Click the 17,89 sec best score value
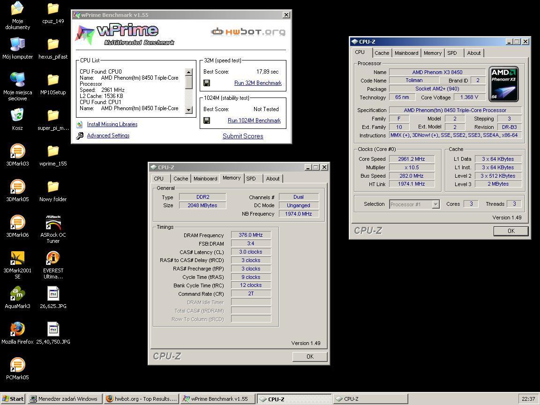This screenshot has width=540, height=405. coord(268,72)
